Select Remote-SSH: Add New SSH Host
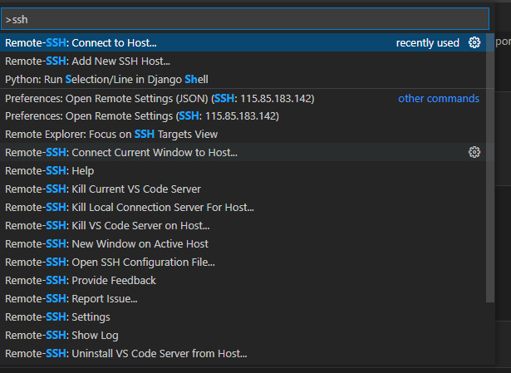Image resolution: width=511 pixels, height=373 pixels. coord(243,61)
